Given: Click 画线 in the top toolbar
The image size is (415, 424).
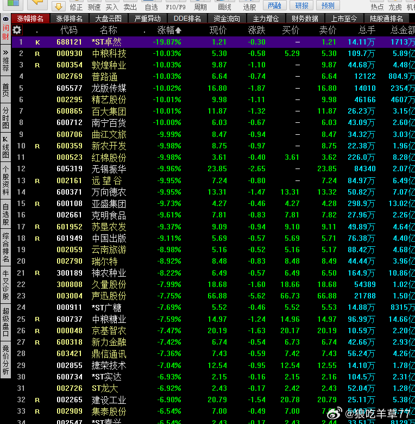Looking at the screenshot, I should (x=224, y=7).
